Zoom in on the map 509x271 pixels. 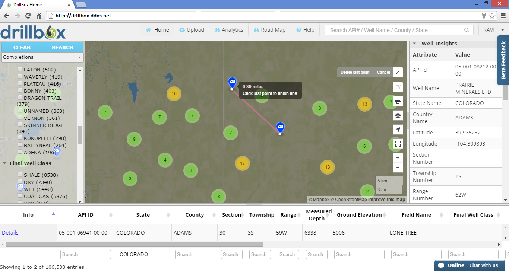coord(398,158)
